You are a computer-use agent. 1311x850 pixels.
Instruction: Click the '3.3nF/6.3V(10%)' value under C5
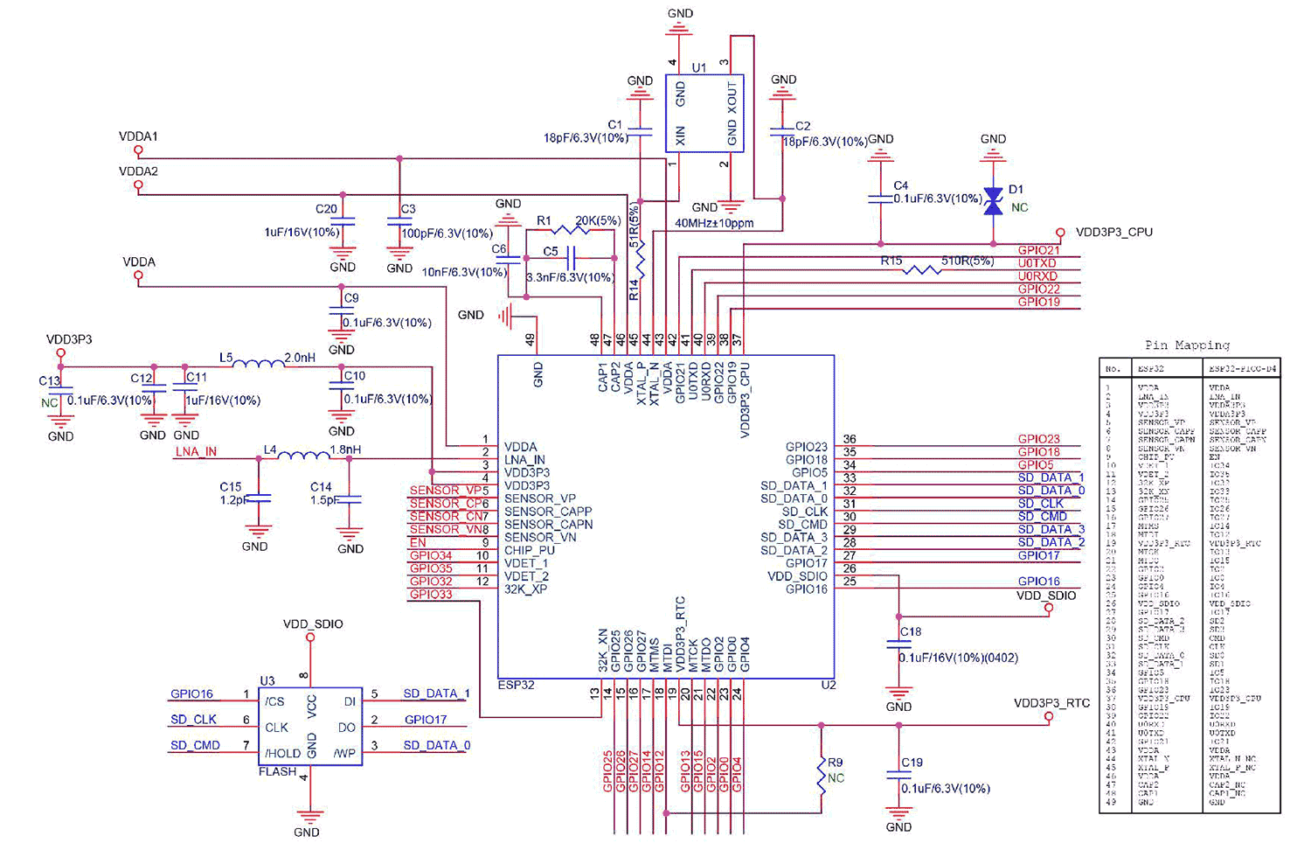[570, 277]
